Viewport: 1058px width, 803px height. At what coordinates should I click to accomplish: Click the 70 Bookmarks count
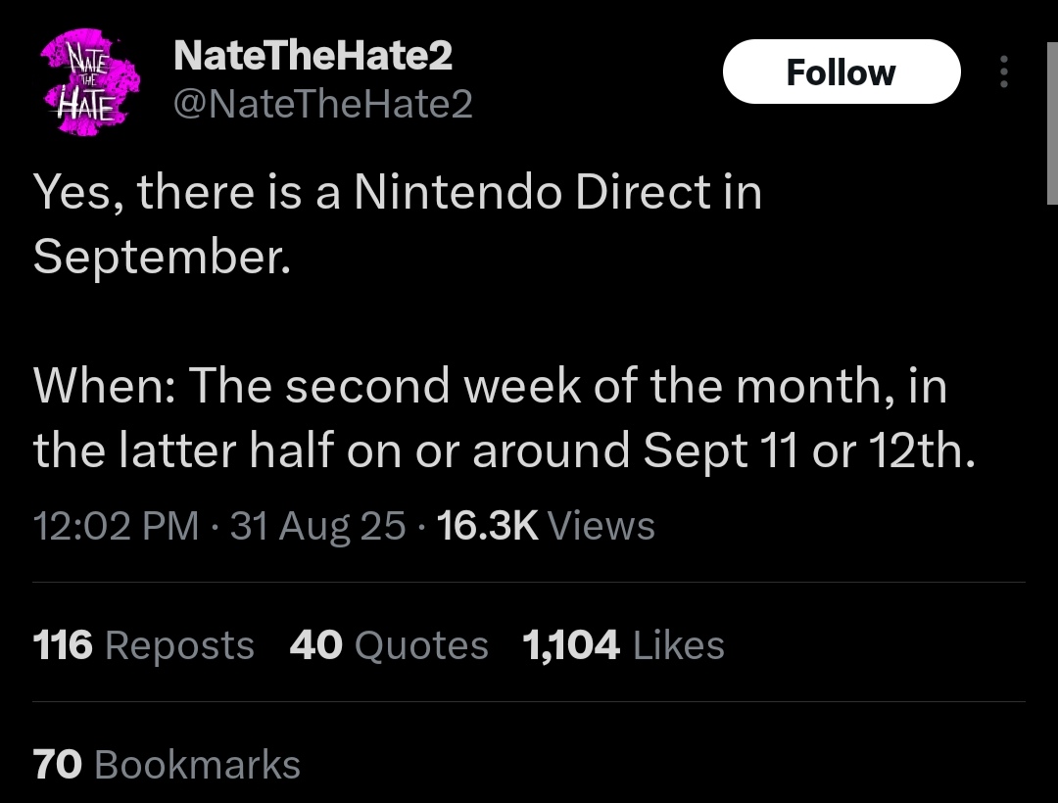166,764
